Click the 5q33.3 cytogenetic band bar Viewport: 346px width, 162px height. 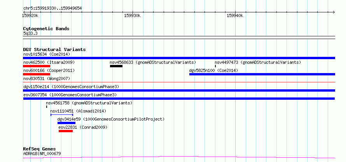(179, 38)
